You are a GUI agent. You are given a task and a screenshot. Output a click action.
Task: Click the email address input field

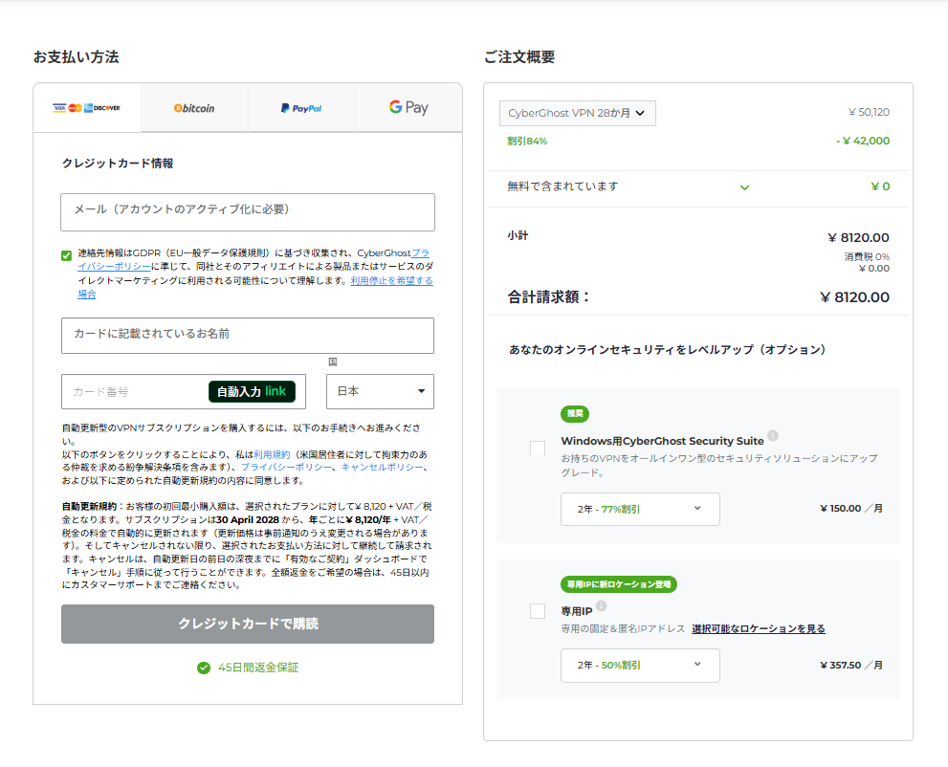(248, 212)
